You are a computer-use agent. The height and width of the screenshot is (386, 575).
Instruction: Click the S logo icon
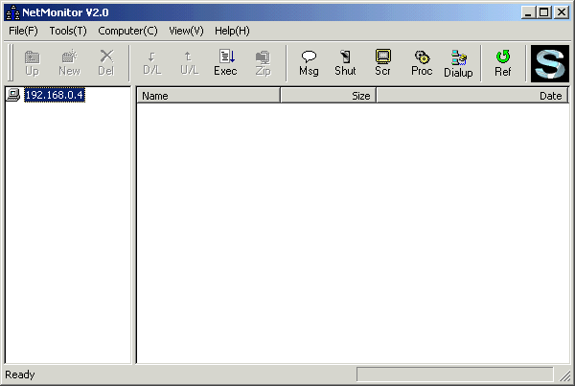pos(550,63)
